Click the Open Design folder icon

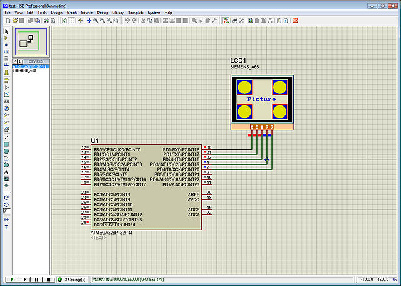click(15, 21)
